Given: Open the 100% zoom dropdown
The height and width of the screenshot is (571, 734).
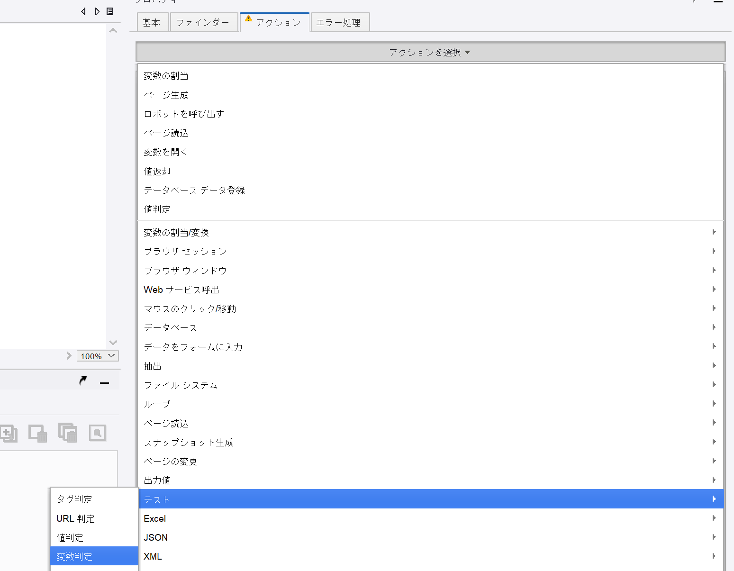Looking at the screenshot, I should pos(98,356).
